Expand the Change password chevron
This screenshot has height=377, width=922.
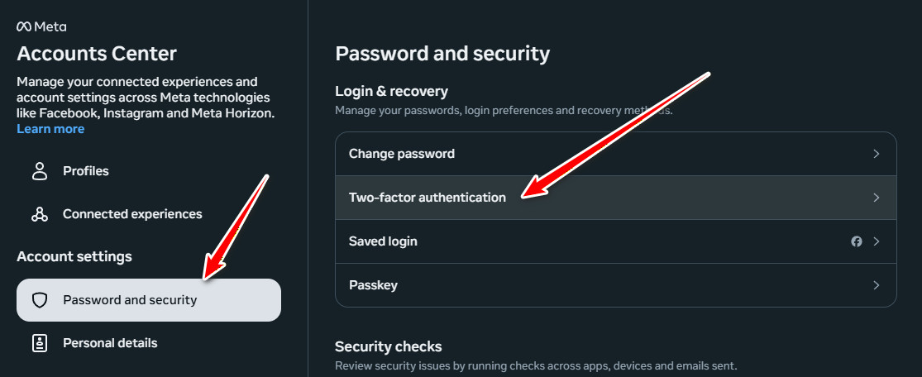coord(876,154)
